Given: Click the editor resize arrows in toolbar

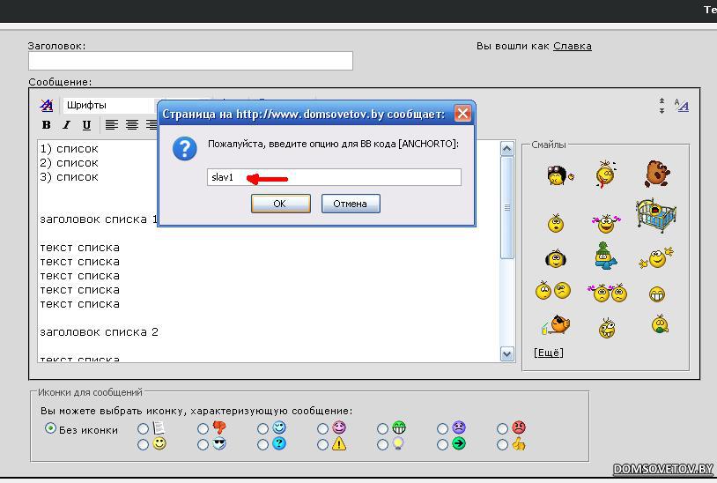Looking at the screenshot, I should 662,106.
